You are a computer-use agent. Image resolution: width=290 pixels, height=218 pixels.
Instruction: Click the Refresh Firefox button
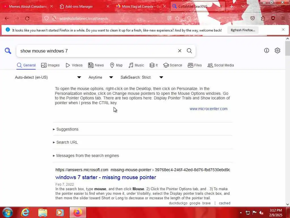pyautogui.click(x=243, y=30)
